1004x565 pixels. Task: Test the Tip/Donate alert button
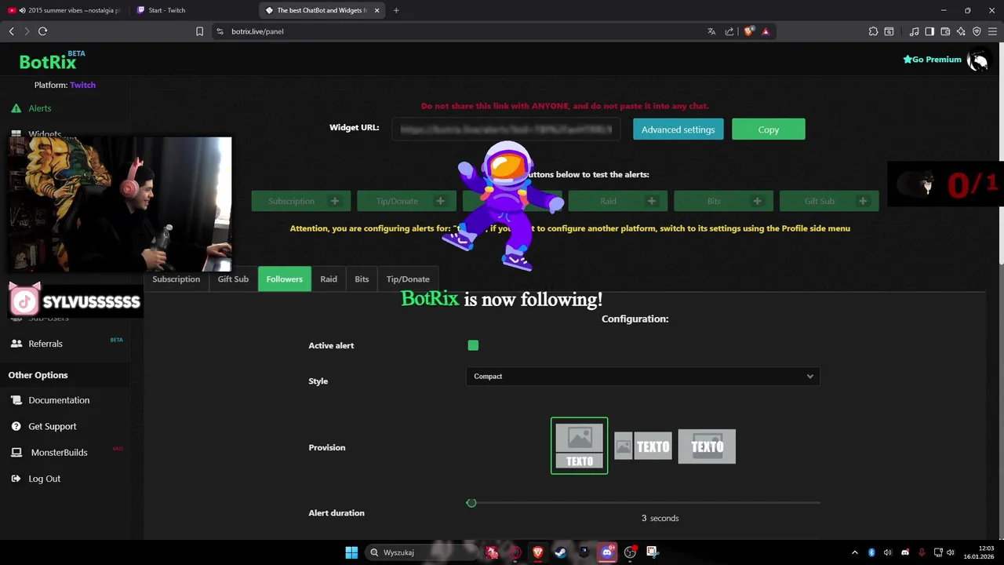pos(406,201)
